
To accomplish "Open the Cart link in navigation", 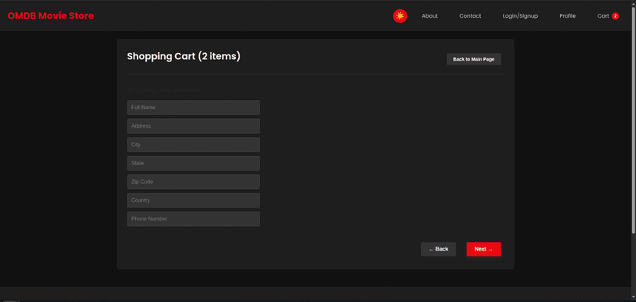I will 603,16.
